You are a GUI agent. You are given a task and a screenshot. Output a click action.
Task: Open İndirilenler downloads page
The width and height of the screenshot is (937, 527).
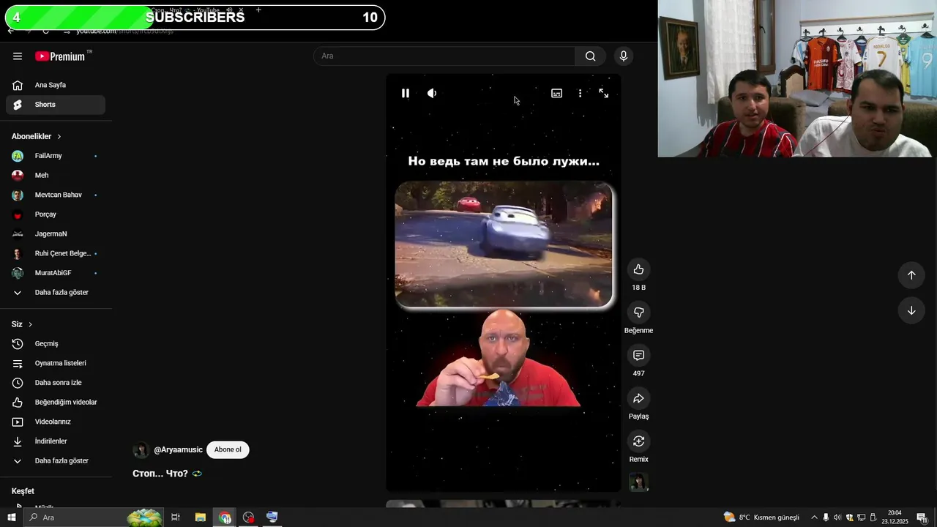coord(56,441)
